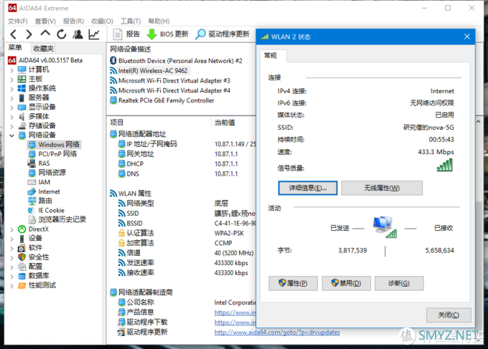Open the 工具(T) menu
The height and width of the screenshot is (349, 488).
coord(131,21)
